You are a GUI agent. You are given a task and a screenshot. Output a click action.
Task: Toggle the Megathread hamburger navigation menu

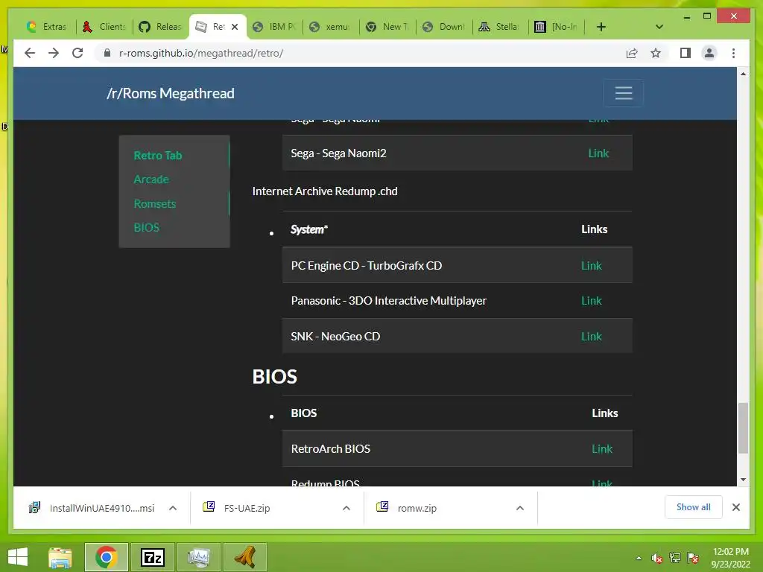click(x=624, y=93)
